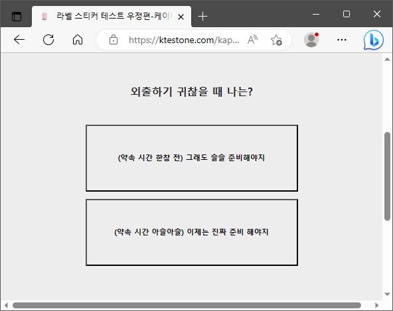Image resolution: width=393 pixels, height=311 pixels.
Task: Click the vertical scrollbar thumb
Action: (387, 176)
